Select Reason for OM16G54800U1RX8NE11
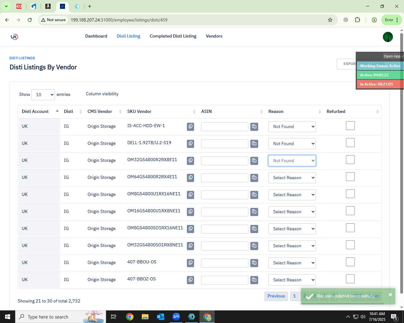The width and height of the screenshot is (404, 323). coord(292,212)
